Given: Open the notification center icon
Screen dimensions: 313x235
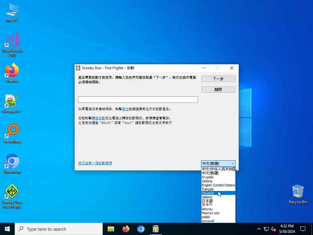Looking at the screenshot, I should [303, 229].
